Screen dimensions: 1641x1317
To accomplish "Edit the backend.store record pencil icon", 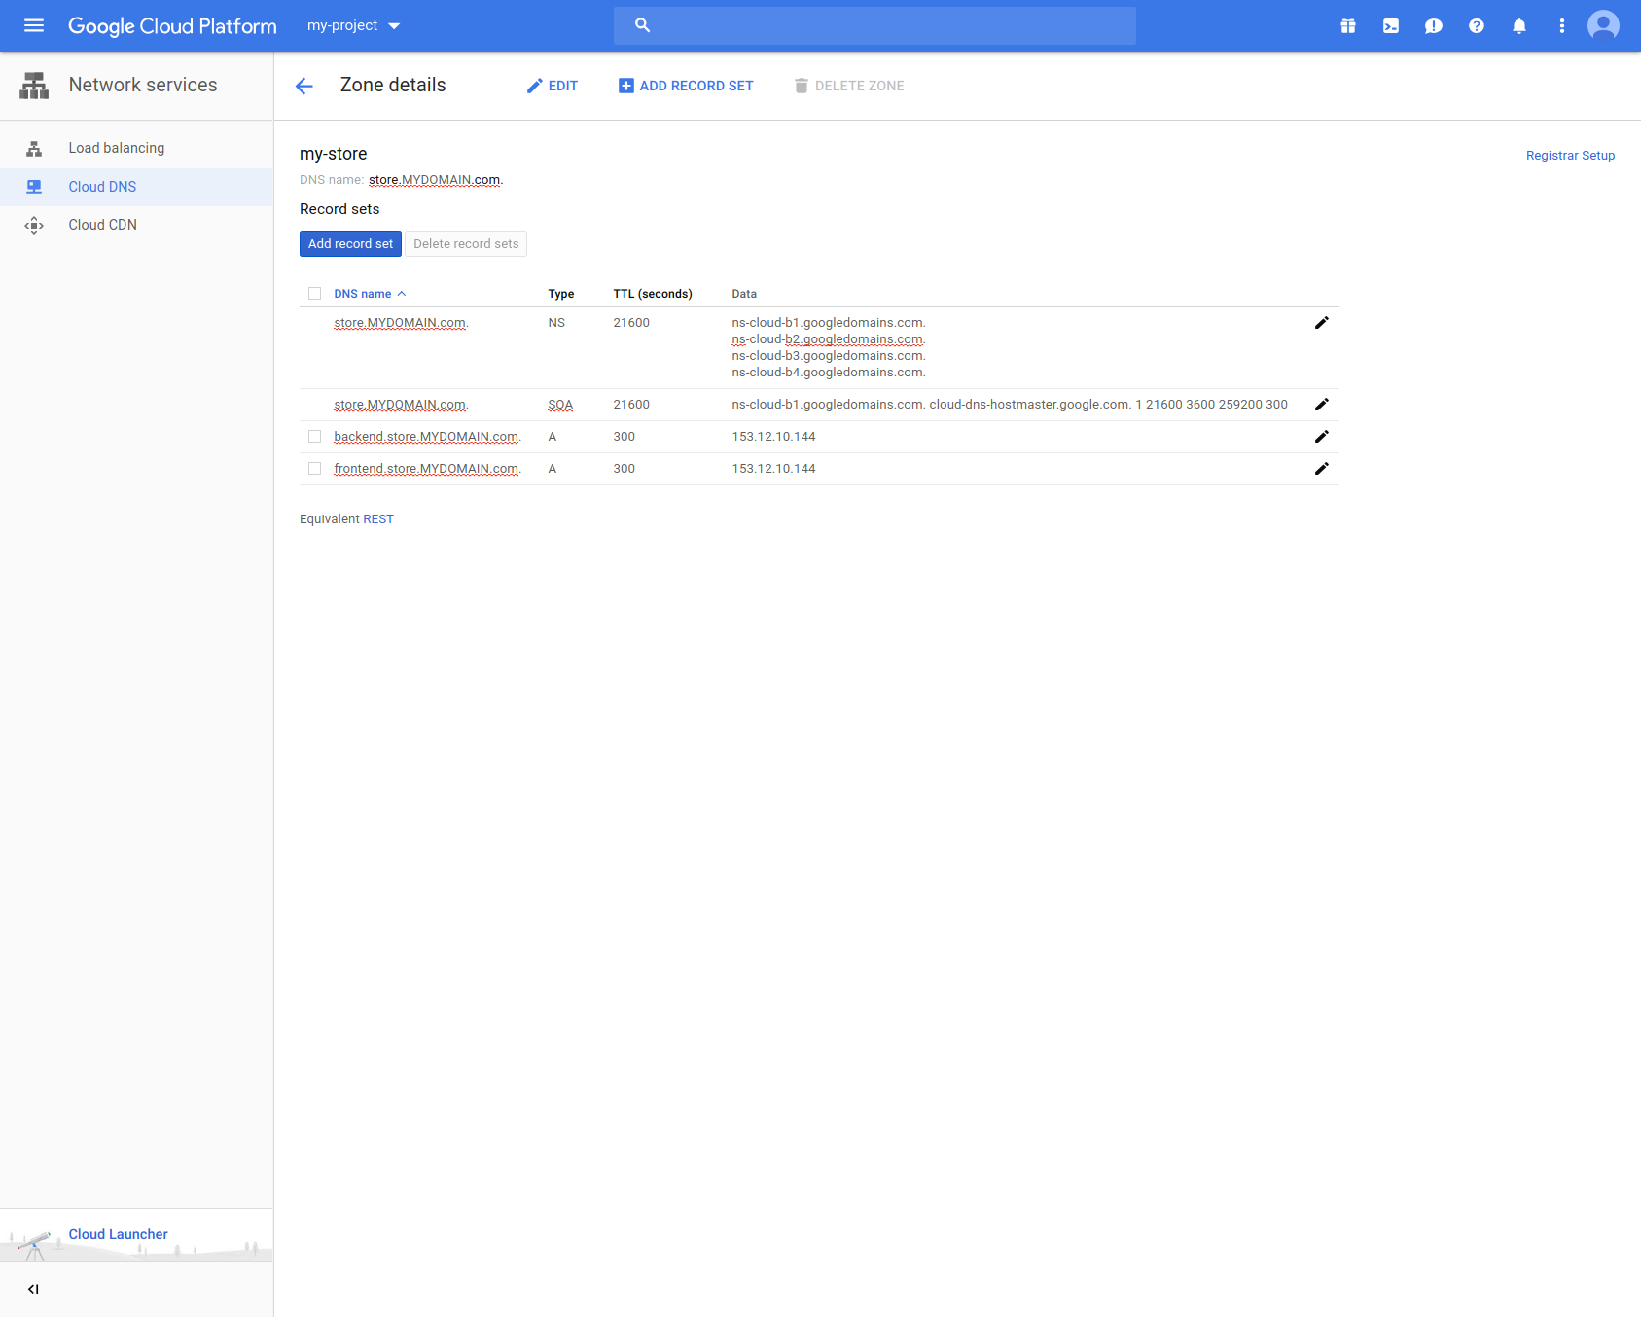I will (1321, 437).
